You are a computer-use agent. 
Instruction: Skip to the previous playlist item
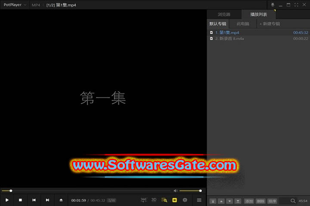(x=34, y=200)
